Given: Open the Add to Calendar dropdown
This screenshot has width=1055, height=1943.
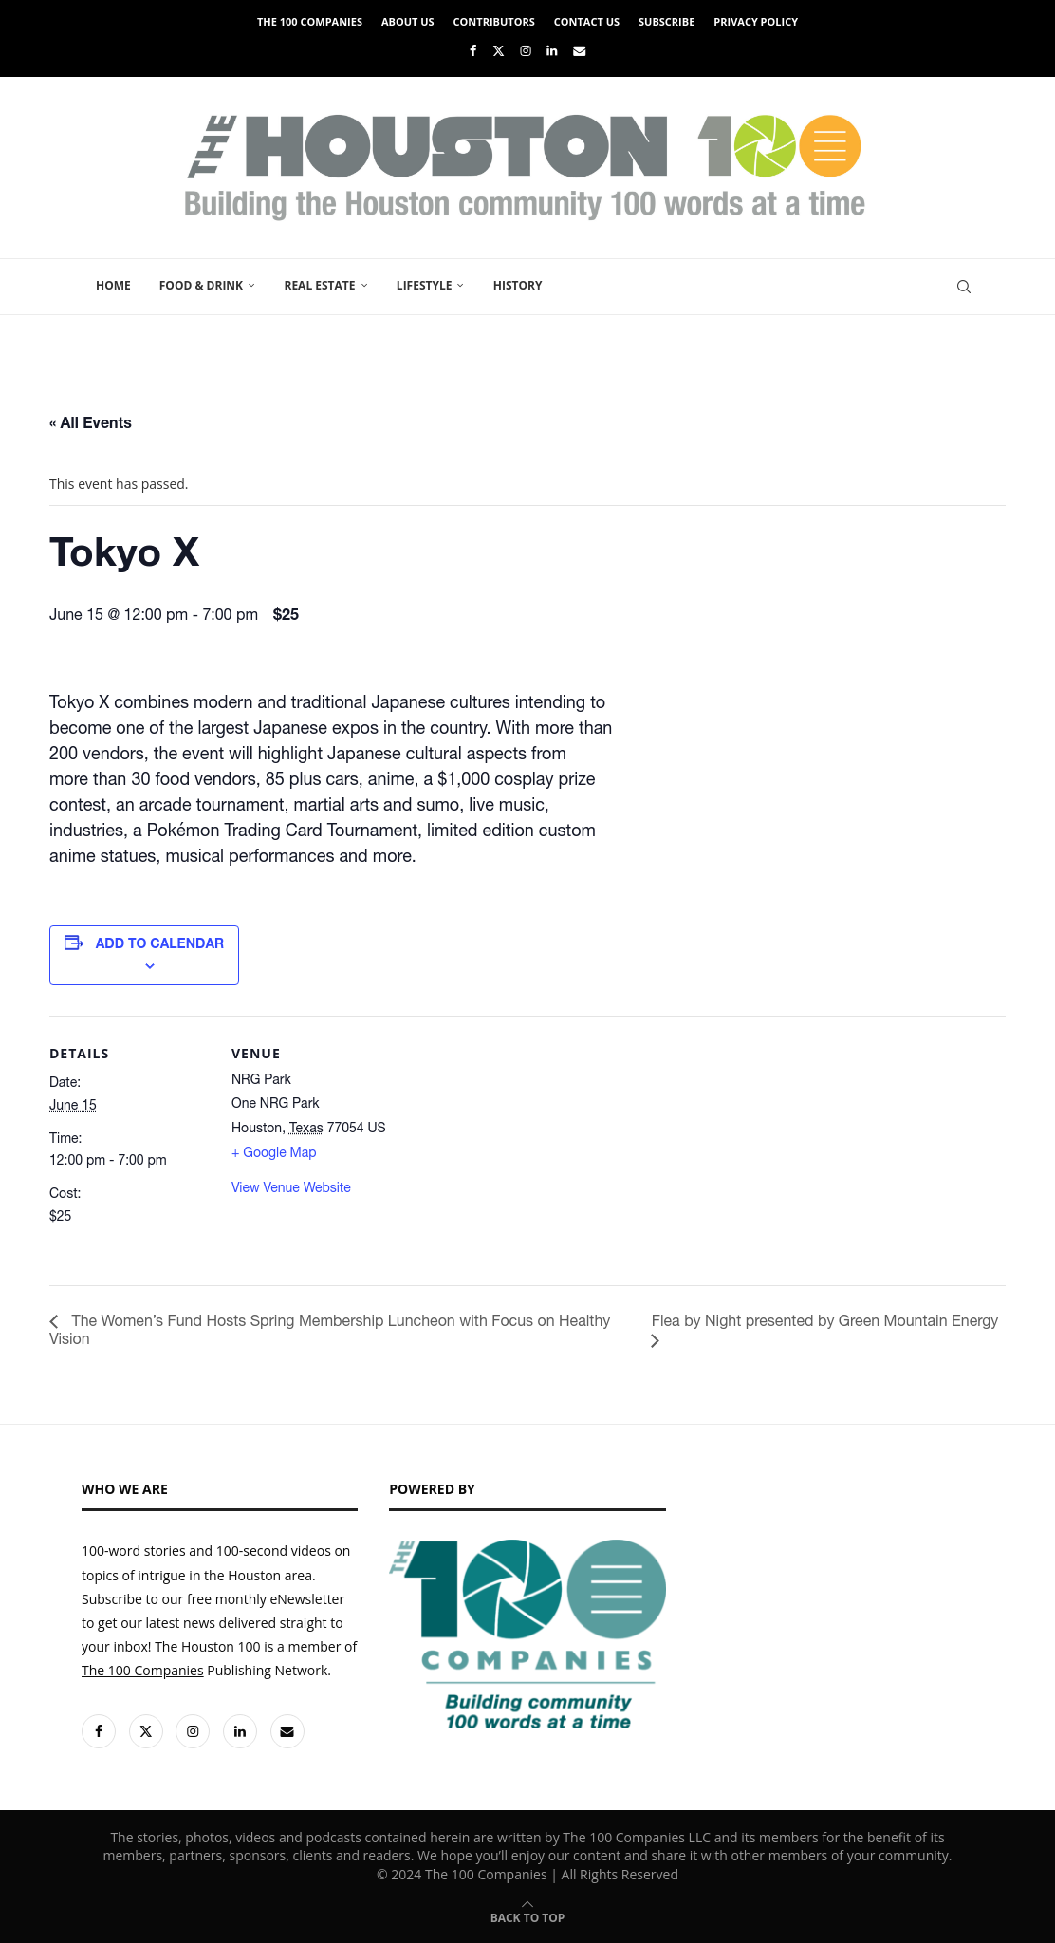Looking at the screenshot, I should tap(144, 955).
